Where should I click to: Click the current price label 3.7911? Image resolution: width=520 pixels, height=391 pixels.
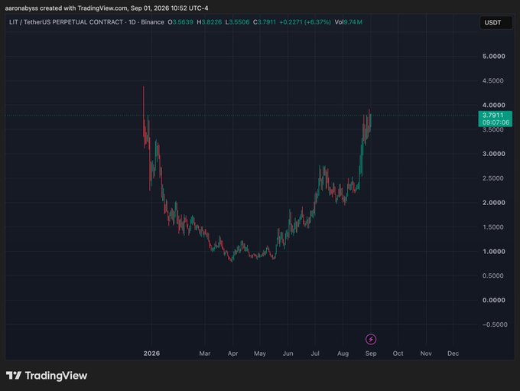pyautogui.click(x=492, y=116)
